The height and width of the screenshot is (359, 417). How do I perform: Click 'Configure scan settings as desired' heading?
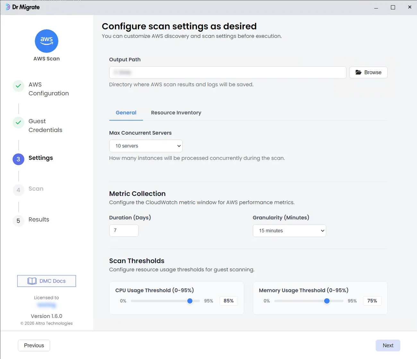click(179, 26)
